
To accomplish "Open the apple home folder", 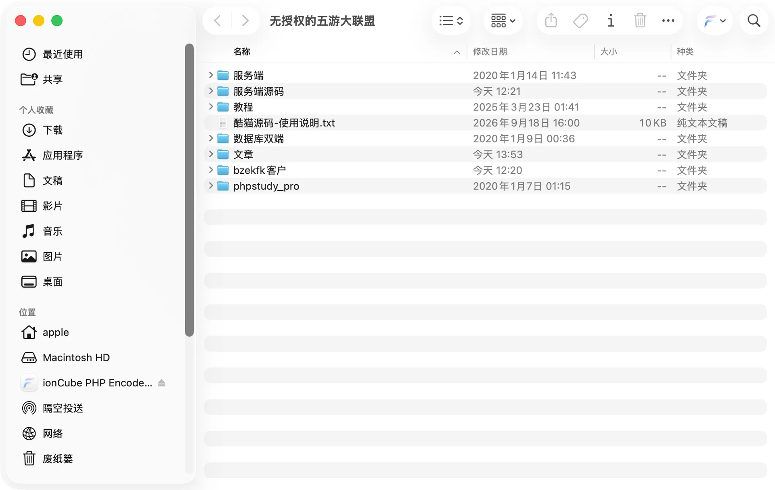I will point(56,332).
